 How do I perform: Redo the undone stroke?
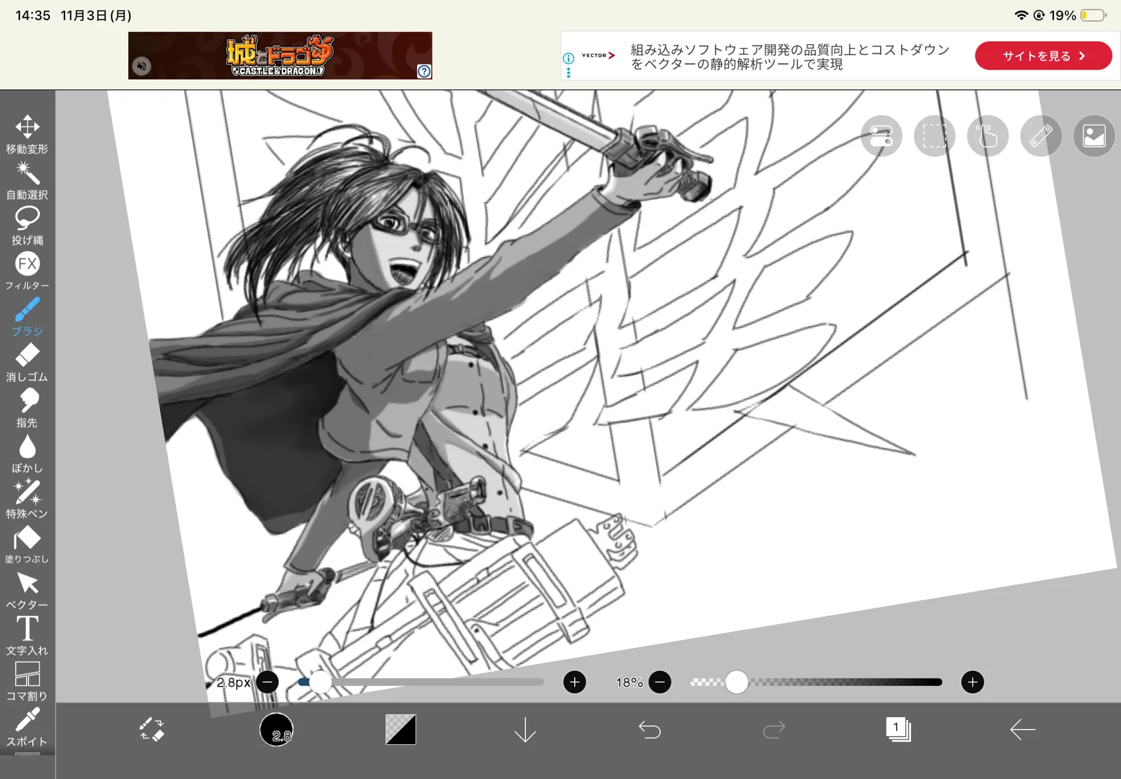point(774,730)
